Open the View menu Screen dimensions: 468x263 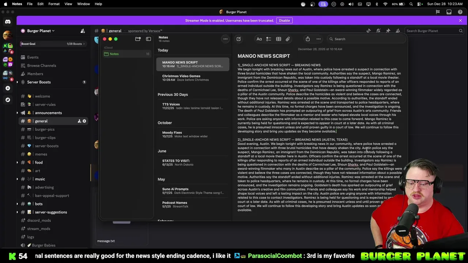[x=68, y=4]
